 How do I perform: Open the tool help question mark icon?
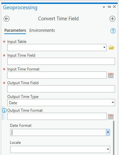point(113,31)
